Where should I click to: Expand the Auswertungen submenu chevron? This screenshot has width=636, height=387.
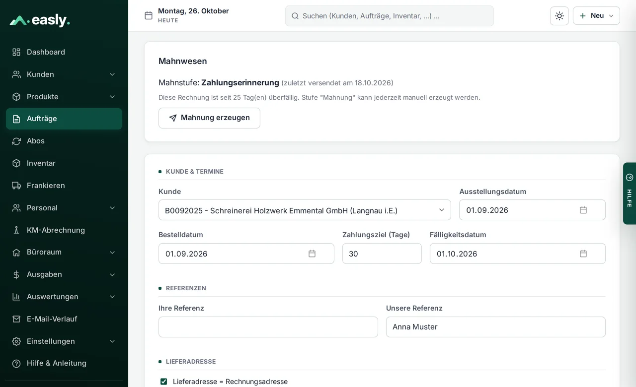click(x=112, y=297)
